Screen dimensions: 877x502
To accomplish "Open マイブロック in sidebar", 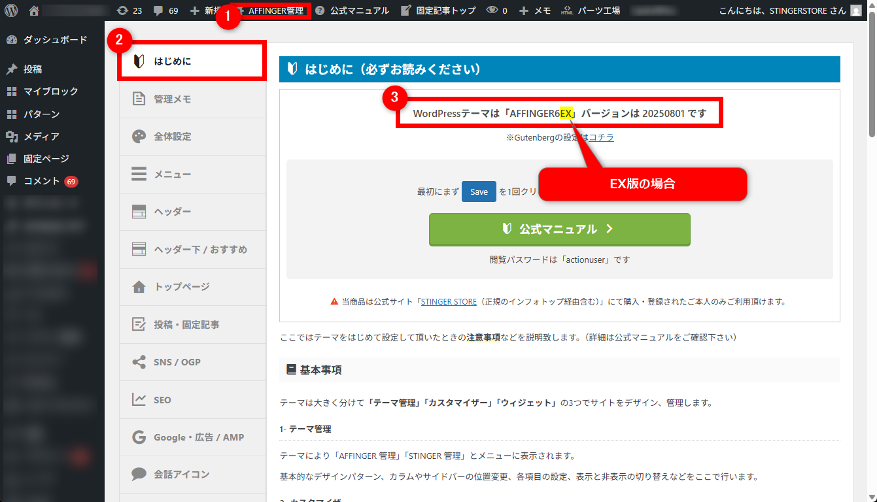I will click(x=52, y=92).
